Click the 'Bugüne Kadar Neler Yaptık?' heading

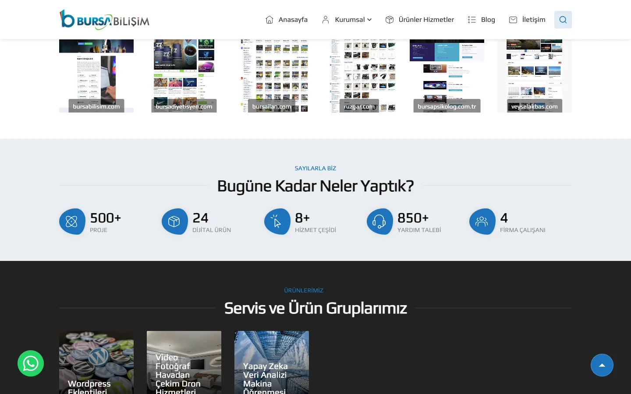pos(315,186)
